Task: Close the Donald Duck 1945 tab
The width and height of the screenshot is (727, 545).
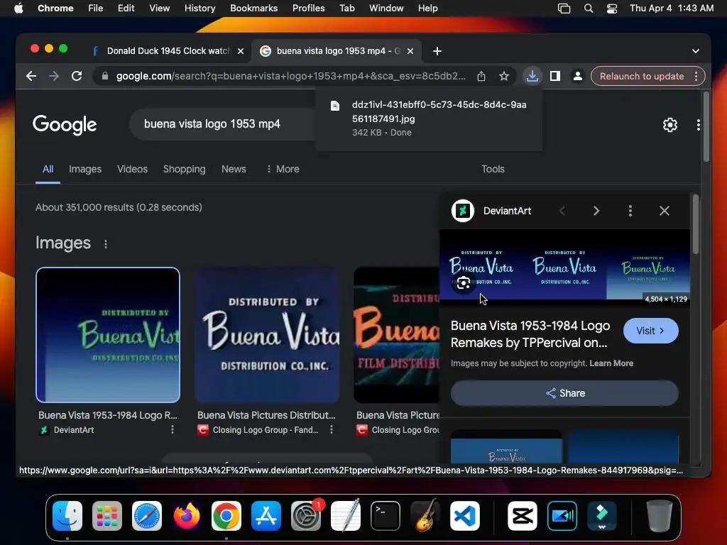Action: click(x=241, y=51)
